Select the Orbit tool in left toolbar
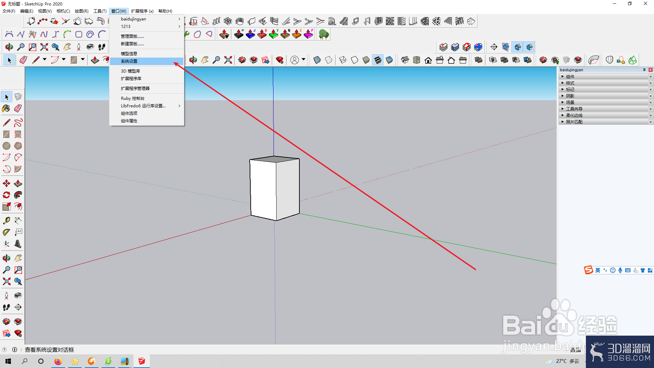Screen dimensions: 654x368 coord(6,258)
